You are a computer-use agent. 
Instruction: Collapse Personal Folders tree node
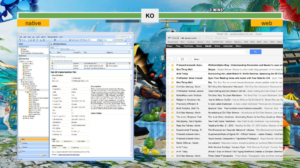pos(20,62)
